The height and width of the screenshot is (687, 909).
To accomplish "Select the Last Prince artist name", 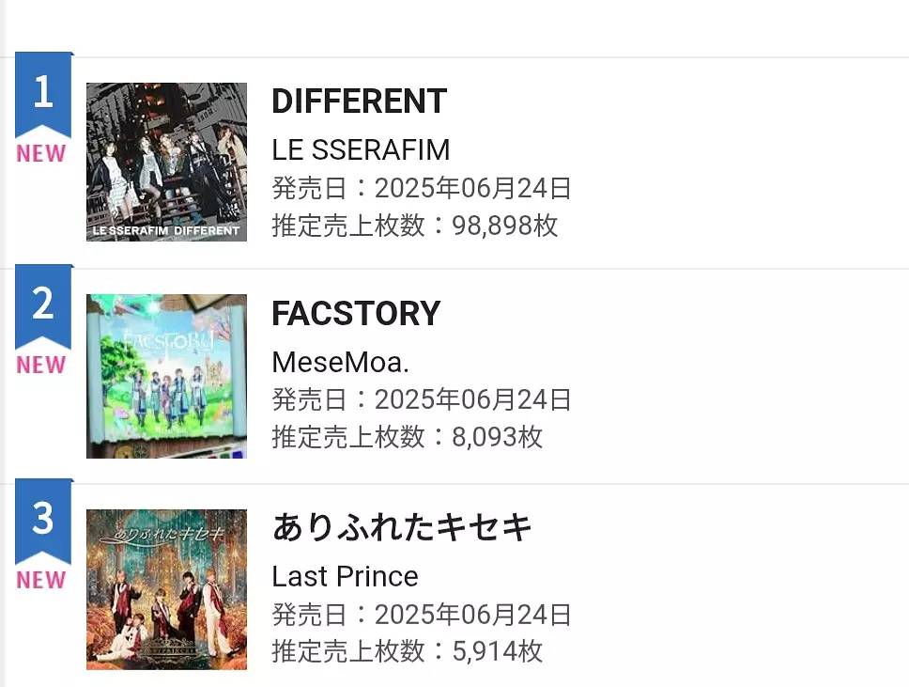I will pyautogui.click(x=345, y=576).
